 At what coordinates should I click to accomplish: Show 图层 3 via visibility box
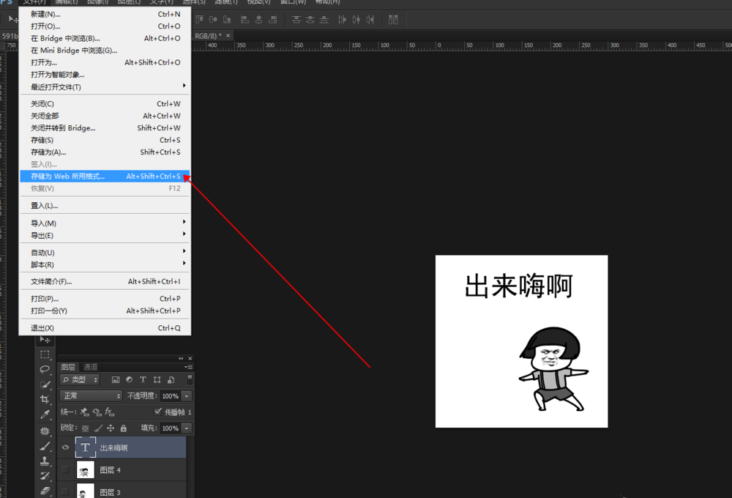pos(65,492)
